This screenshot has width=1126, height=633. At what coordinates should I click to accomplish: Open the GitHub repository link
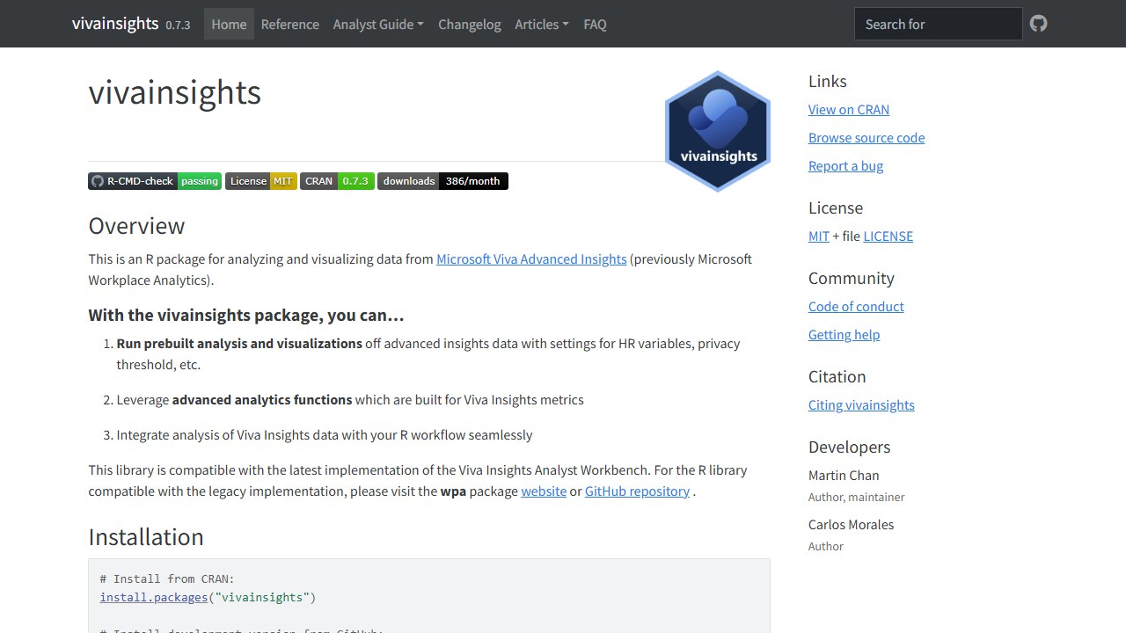pos(637,491)
